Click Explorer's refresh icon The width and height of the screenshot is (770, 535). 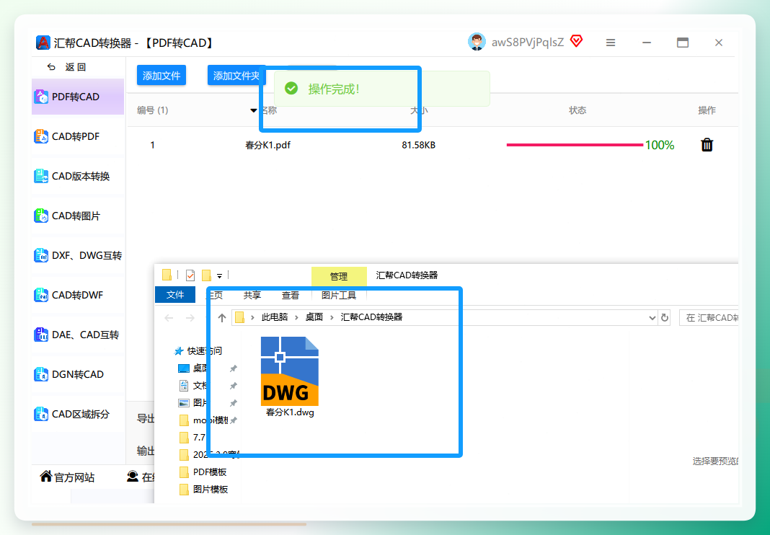tap(665, 318)
